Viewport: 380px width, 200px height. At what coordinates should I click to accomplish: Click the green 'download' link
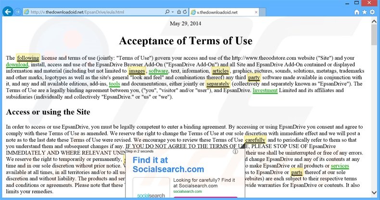(x=17, y=65)
